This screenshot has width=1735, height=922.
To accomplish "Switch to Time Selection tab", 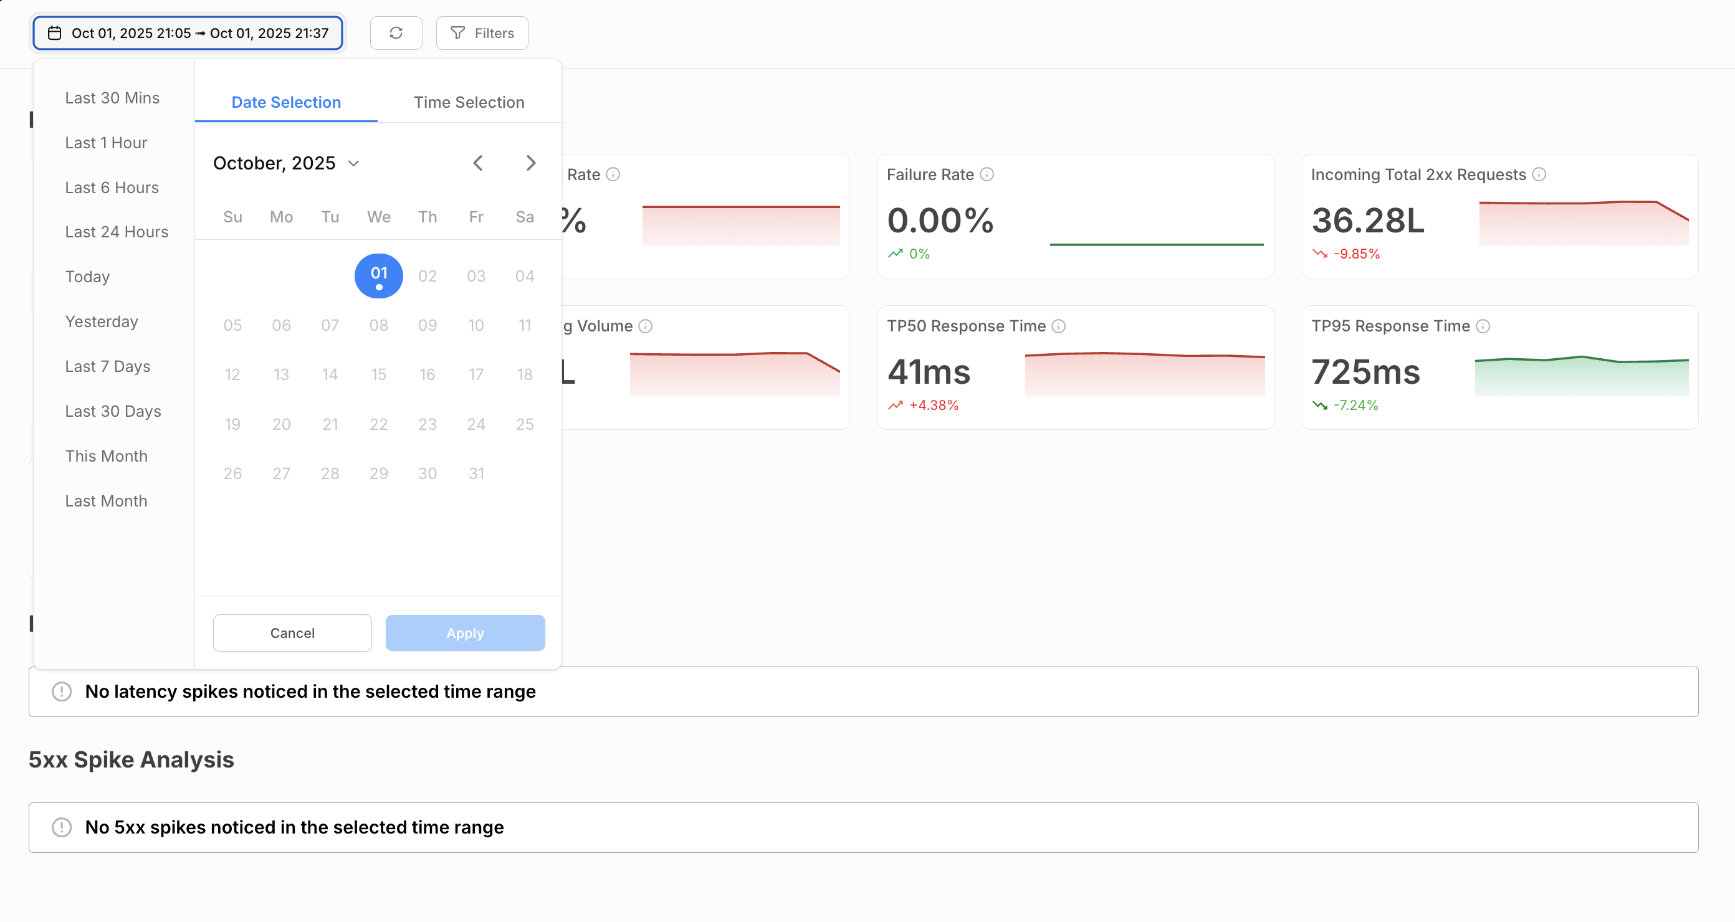I will tap(469, 102).
